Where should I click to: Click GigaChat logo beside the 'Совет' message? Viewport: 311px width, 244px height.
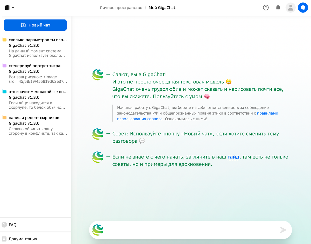(98, 134)
